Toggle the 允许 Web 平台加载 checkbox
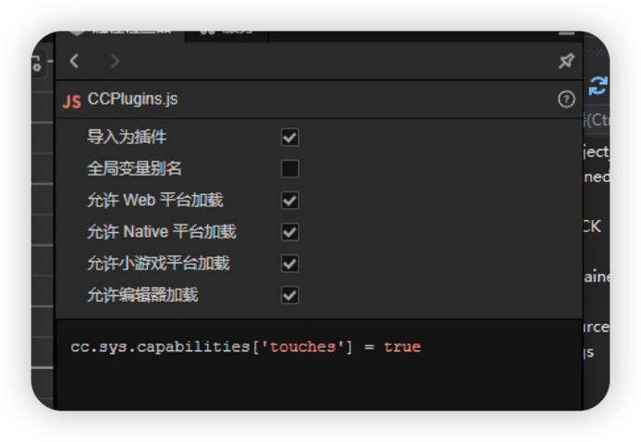 pos(290,201)
